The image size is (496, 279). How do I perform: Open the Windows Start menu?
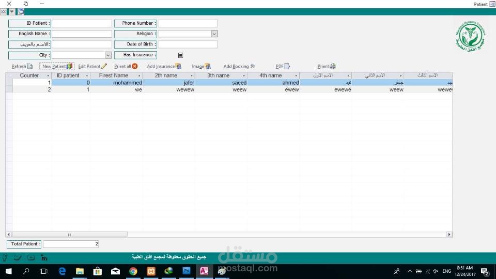pos(9,271)
